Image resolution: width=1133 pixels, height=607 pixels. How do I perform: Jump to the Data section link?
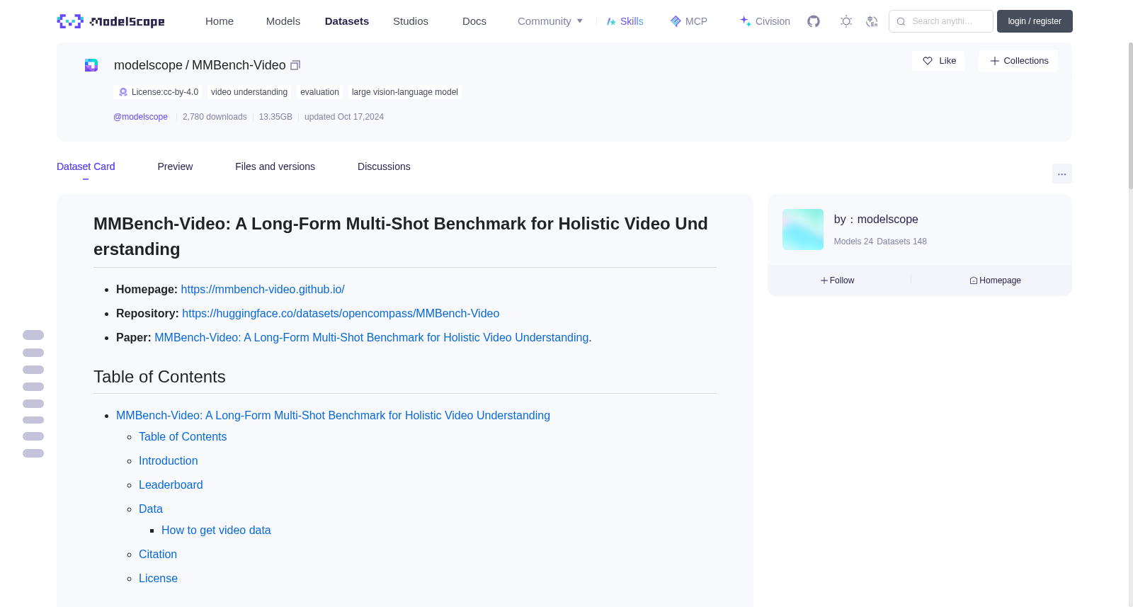pos(151,509)
